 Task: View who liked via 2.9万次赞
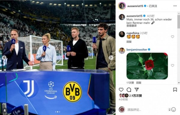(x=136, y=96)
